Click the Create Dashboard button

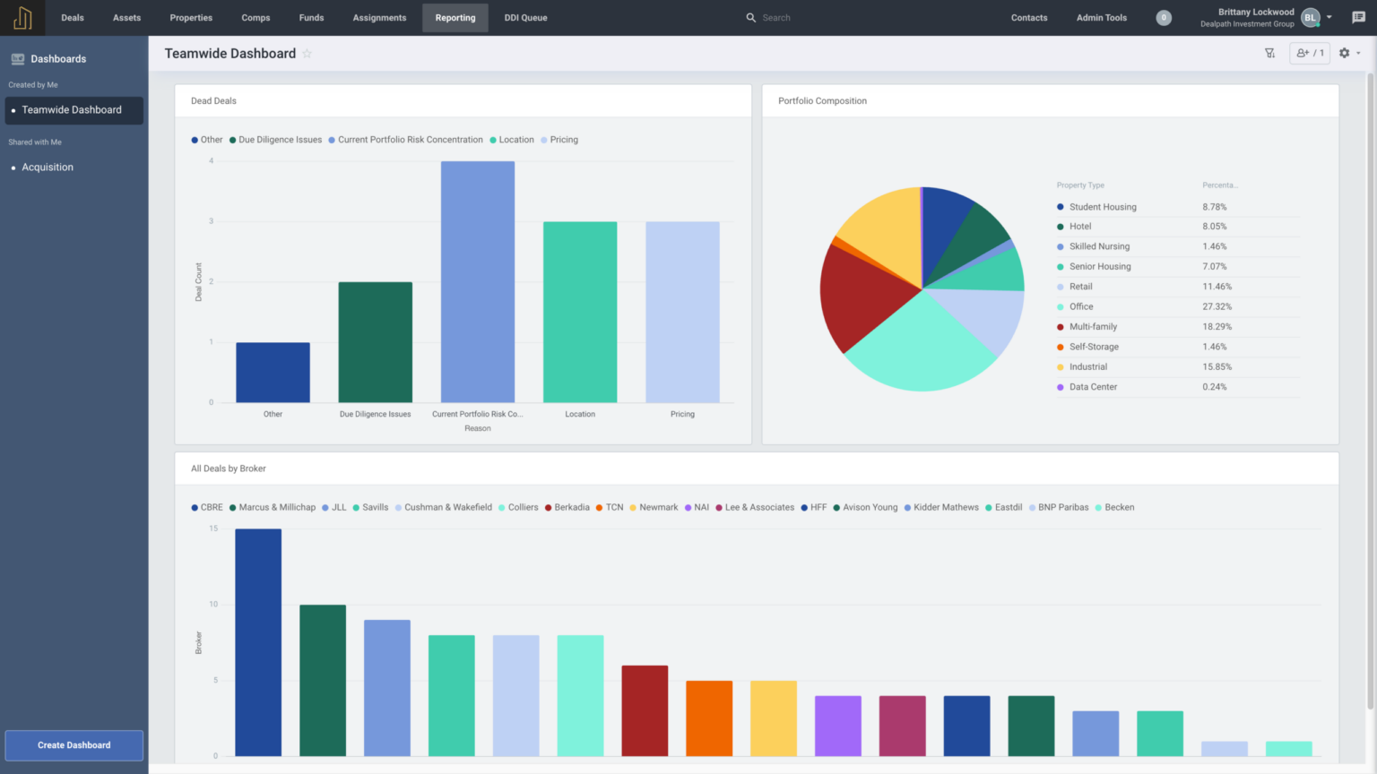[74, 745]
